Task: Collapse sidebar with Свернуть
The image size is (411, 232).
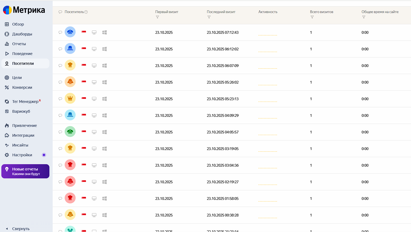Action: coord(21,229)
